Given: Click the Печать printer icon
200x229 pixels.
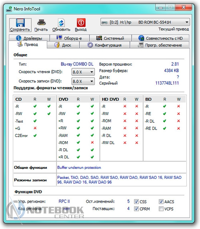Looking at the screenshot, I should 41,22.
